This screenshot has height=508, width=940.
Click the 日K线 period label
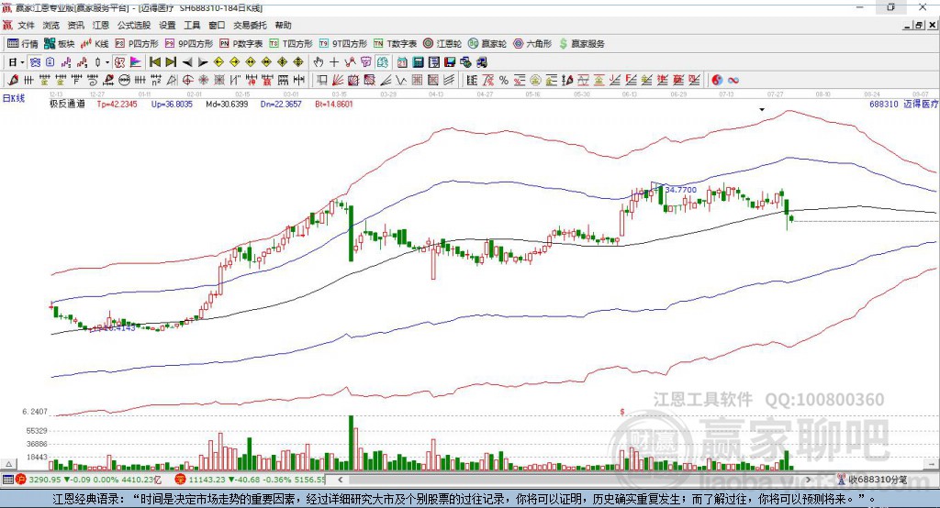tap(14, 98)
